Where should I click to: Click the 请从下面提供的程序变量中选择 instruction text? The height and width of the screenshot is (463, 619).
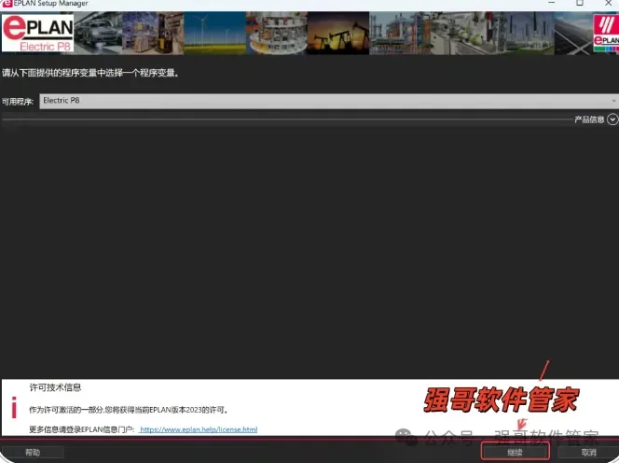[90, 73]
